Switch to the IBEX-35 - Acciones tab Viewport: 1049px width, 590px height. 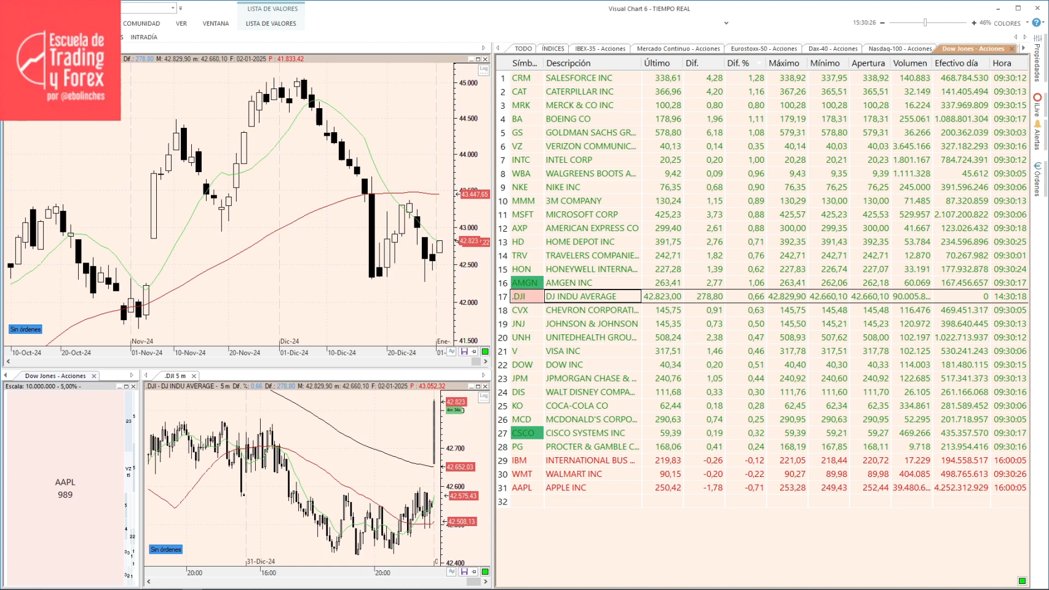point(600,49)
